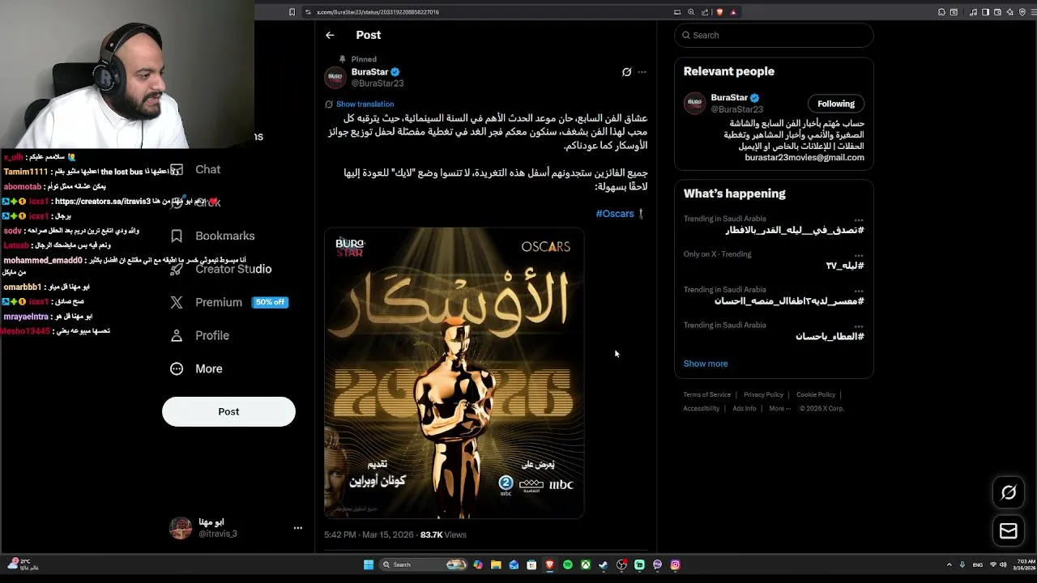Image resolution: width=1037 pixels, height=583 pixels.
Task: Click the 50% off Premium badge
Action: [x=270, y=302]
